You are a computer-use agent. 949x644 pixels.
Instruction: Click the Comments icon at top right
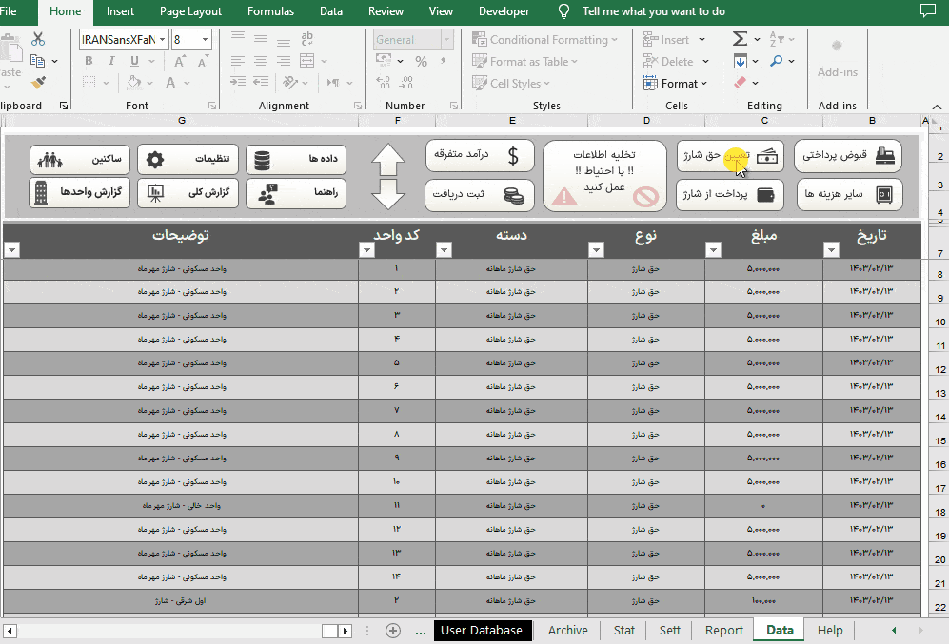pyautogui.click(x=926, y=10)
